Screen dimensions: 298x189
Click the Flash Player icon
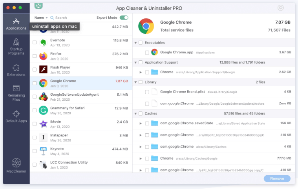[43, 69]
